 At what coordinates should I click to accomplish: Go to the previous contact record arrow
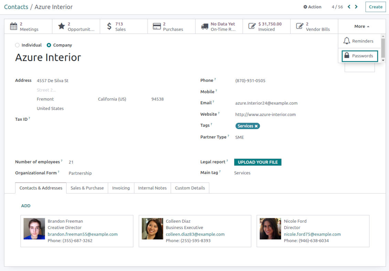[x=349, y=7]
